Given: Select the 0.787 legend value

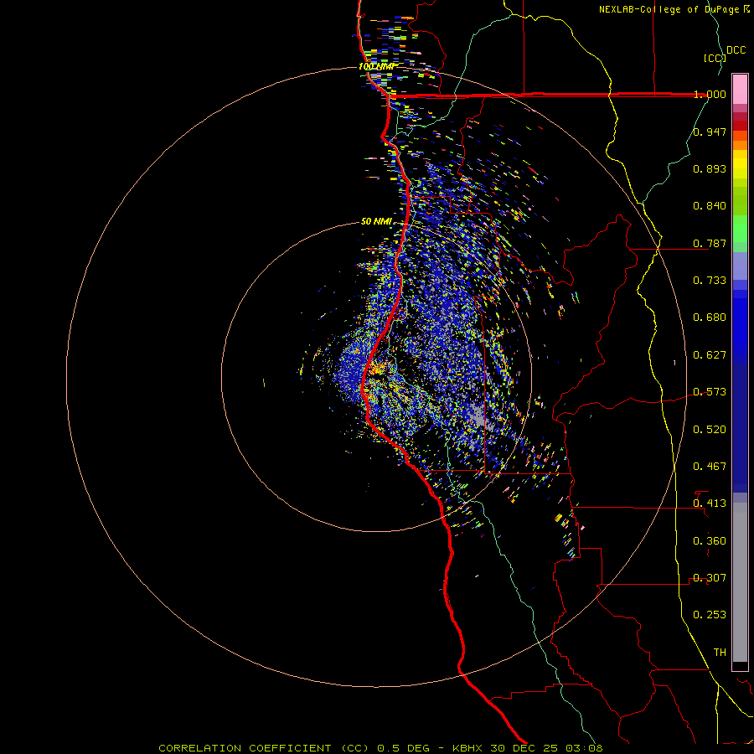Looking at the screenshot, I should (710, 243).
